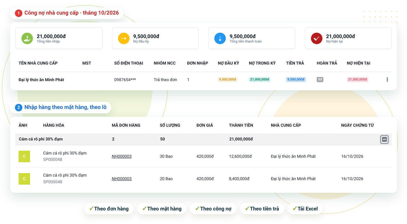Click the NHÓM NCC column header

[x=165, y=63]
